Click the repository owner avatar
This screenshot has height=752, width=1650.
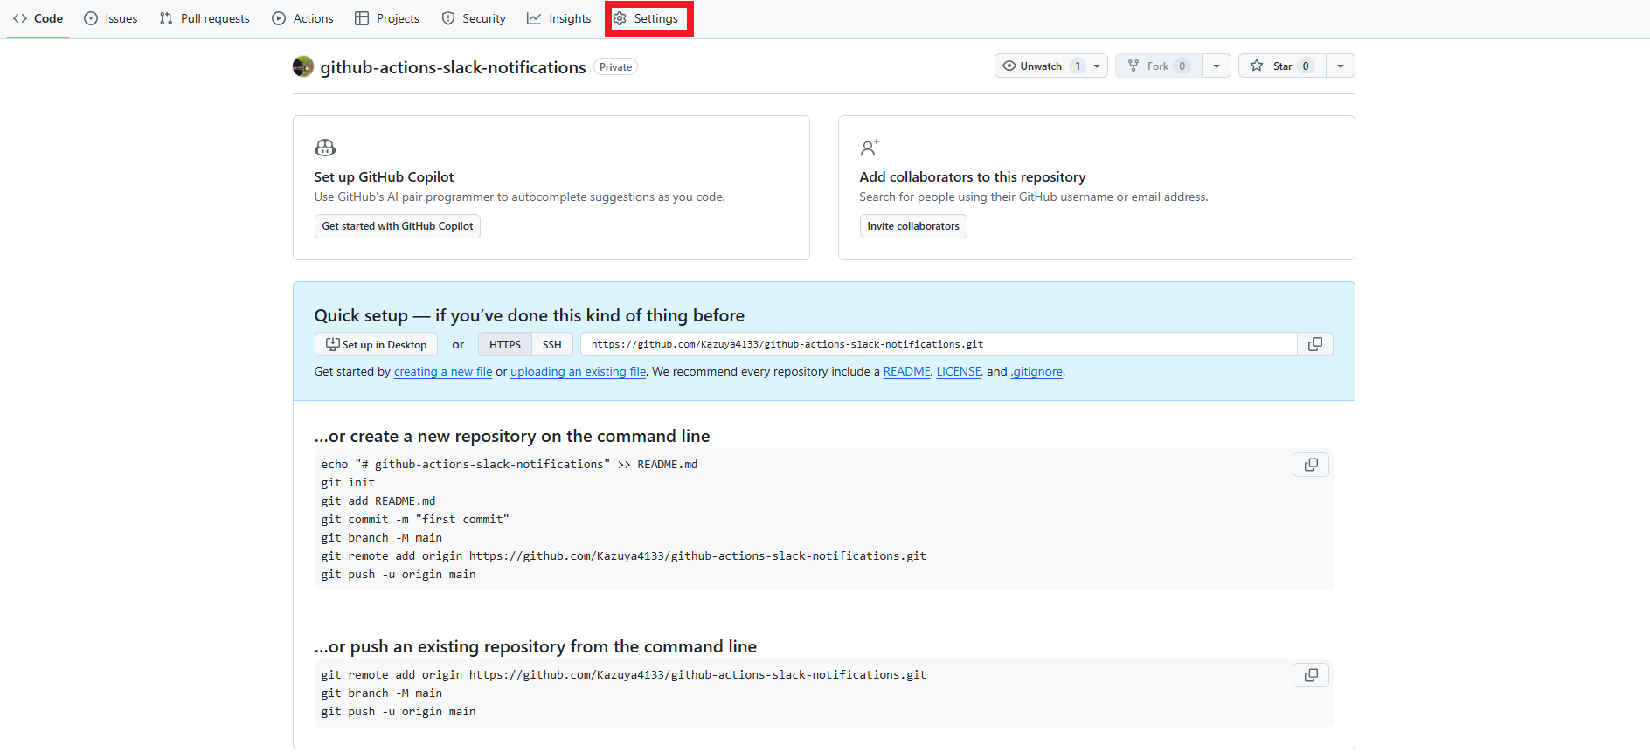303,66
